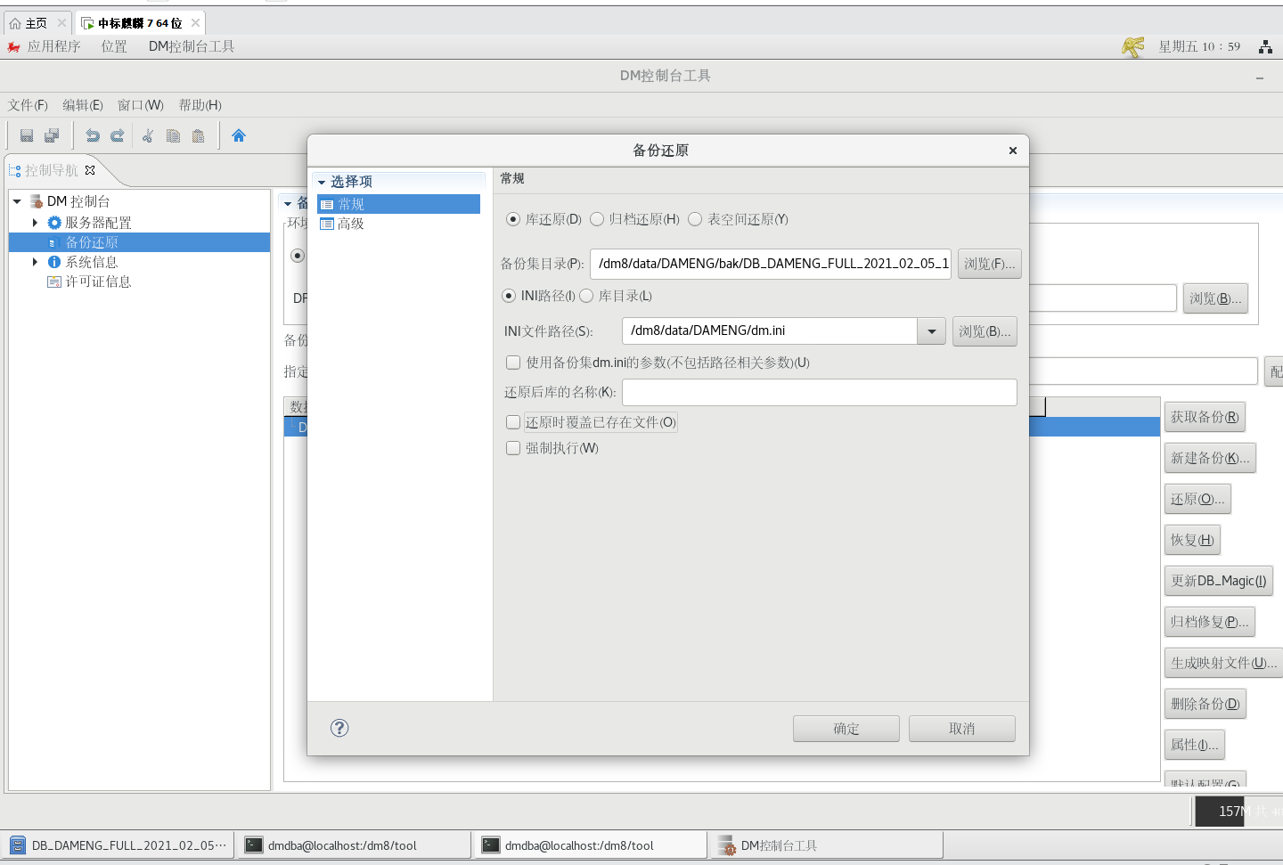Click the 系统信息 info icon
Screen dimensions: 1283x865
tap(54, 262)
